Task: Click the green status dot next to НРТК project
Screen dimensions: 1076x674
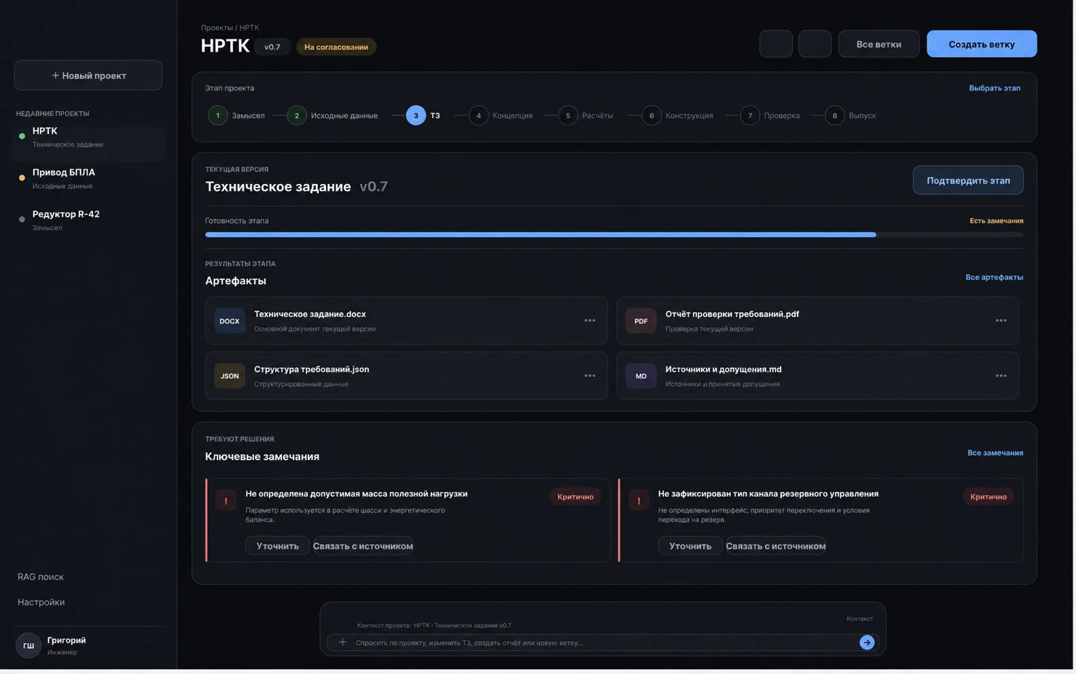Action: click(x=22, y=136)
